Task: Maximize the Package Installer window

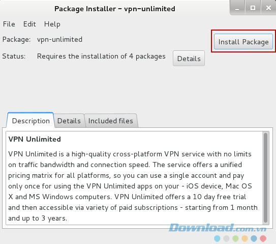Action: (x=253, y=8)
